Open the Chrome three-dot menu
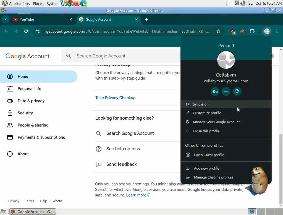The height and width of the screenshot is (215, 283). coord(277,31)
